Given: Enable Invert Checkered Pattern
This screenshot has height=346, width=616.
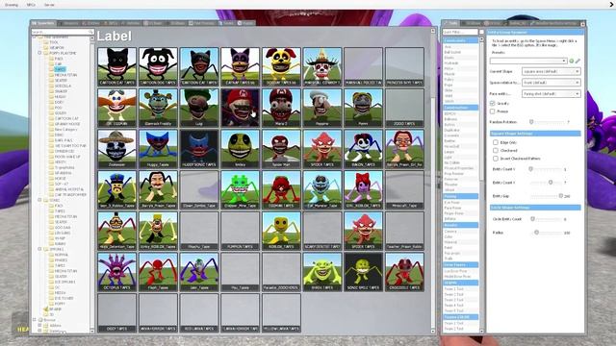Looking at the screenshot, I should tap(496, 159).
